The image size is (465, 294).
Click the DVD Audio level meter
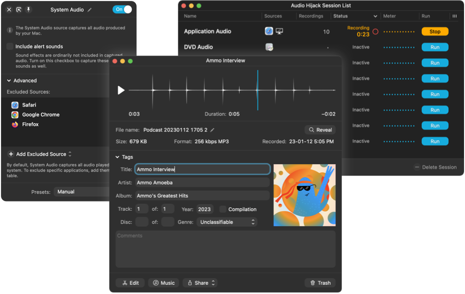[399, 47]
